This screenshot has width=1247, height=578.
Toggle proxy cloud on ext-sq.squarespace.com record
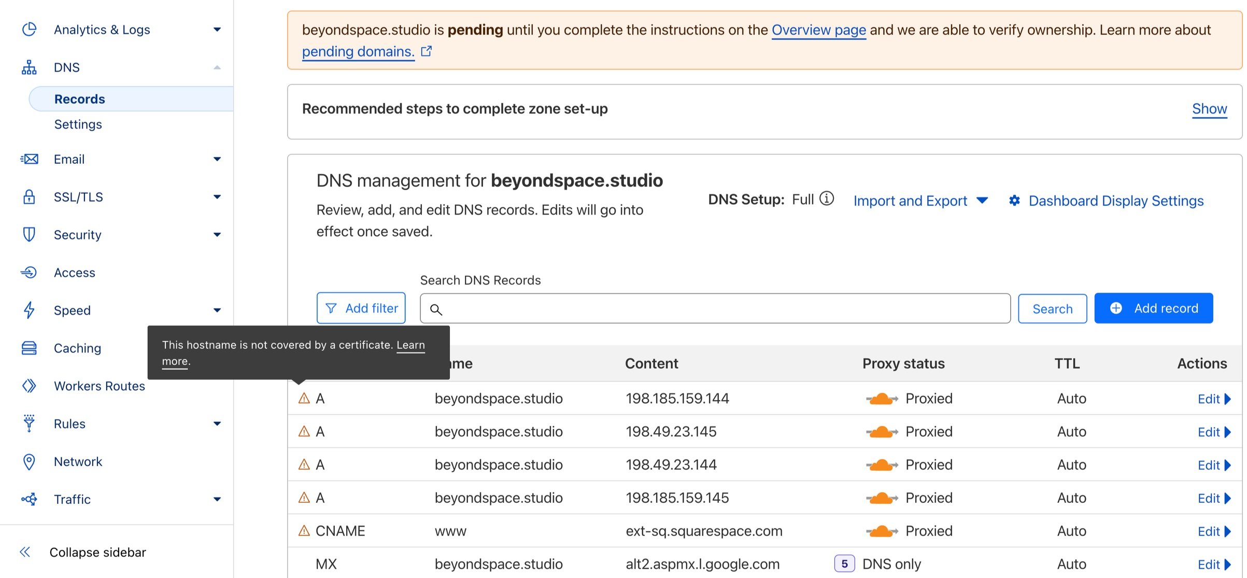tap(882, 531)
